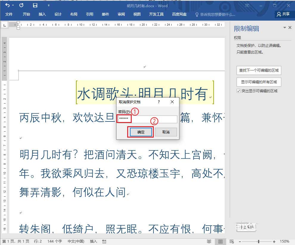
Task: Click the macro recording icon in status bar
Action: tap(104, 241)
